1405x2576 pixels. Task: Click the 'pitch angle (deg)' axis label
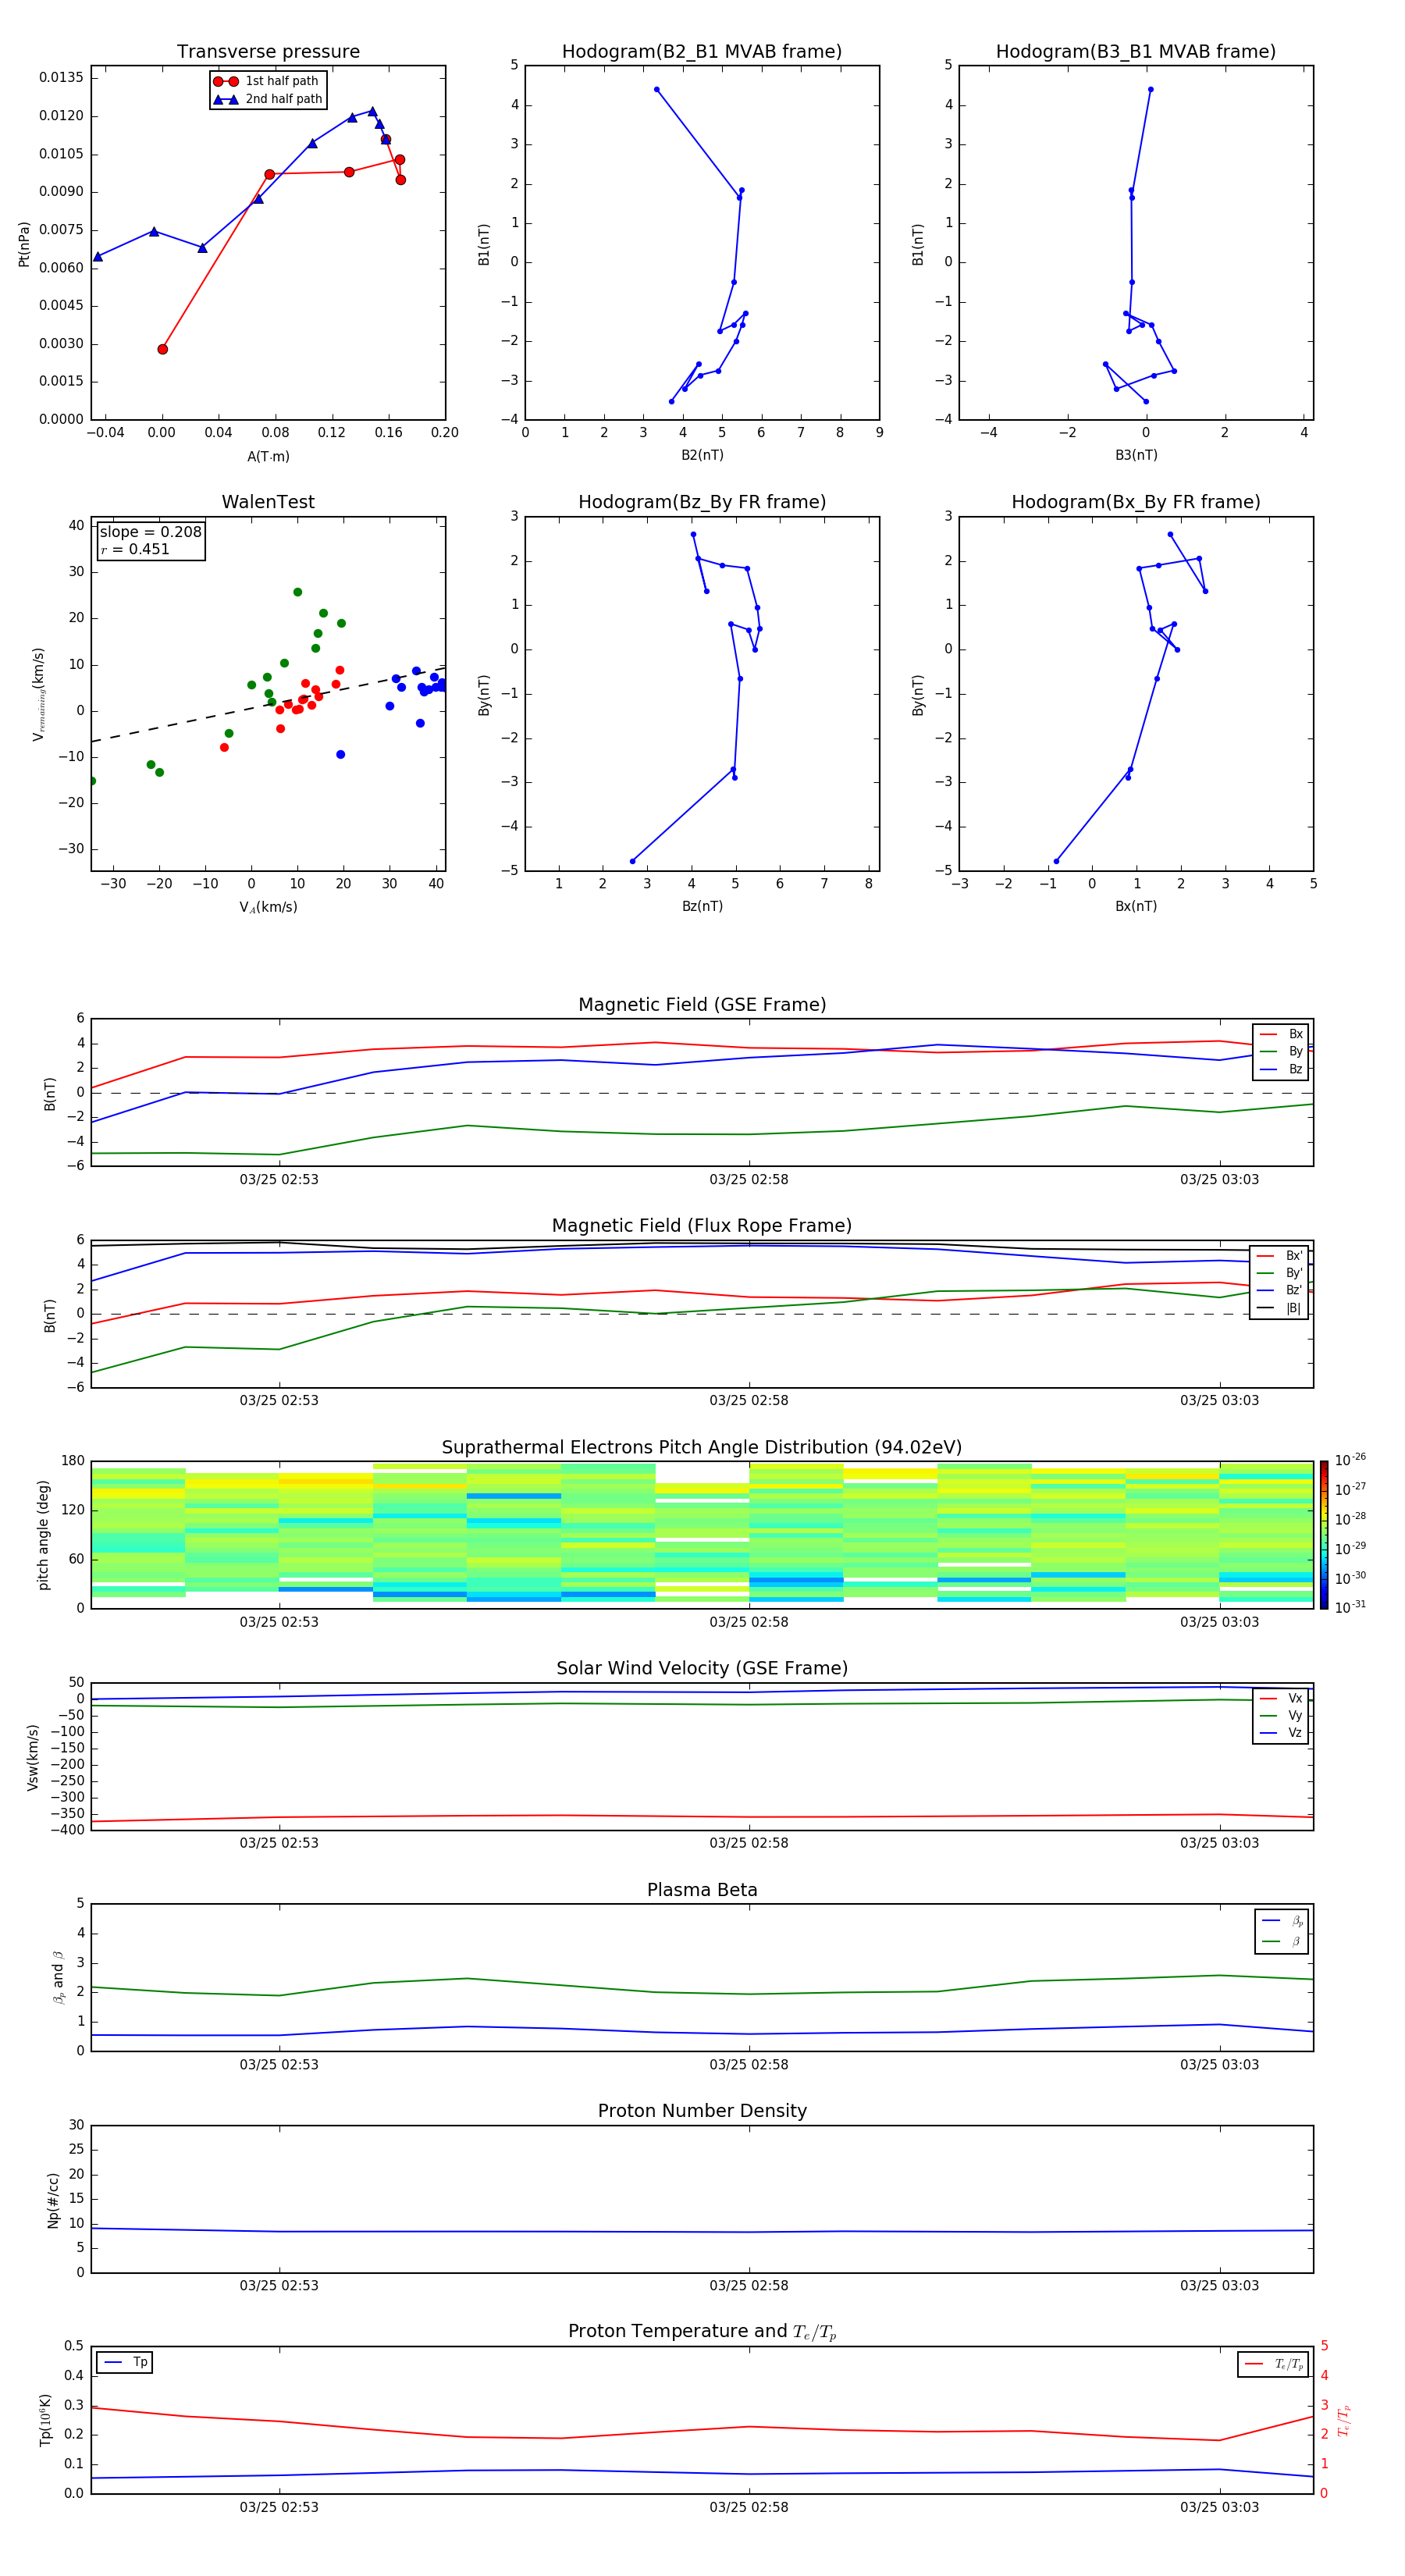click(43, 1535)
